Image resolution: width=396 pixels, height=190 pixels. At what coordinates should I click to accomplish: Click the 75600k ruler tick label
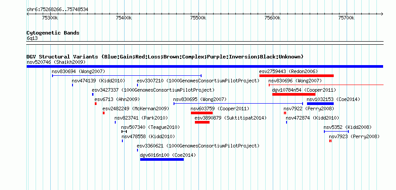273,18
